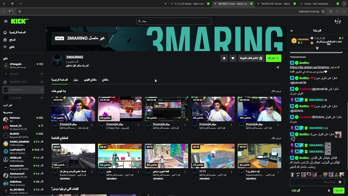The height and width of the screenshot is (196, 348).
Task: Open the hamburger sidebar menu
Action: (6, 21)
